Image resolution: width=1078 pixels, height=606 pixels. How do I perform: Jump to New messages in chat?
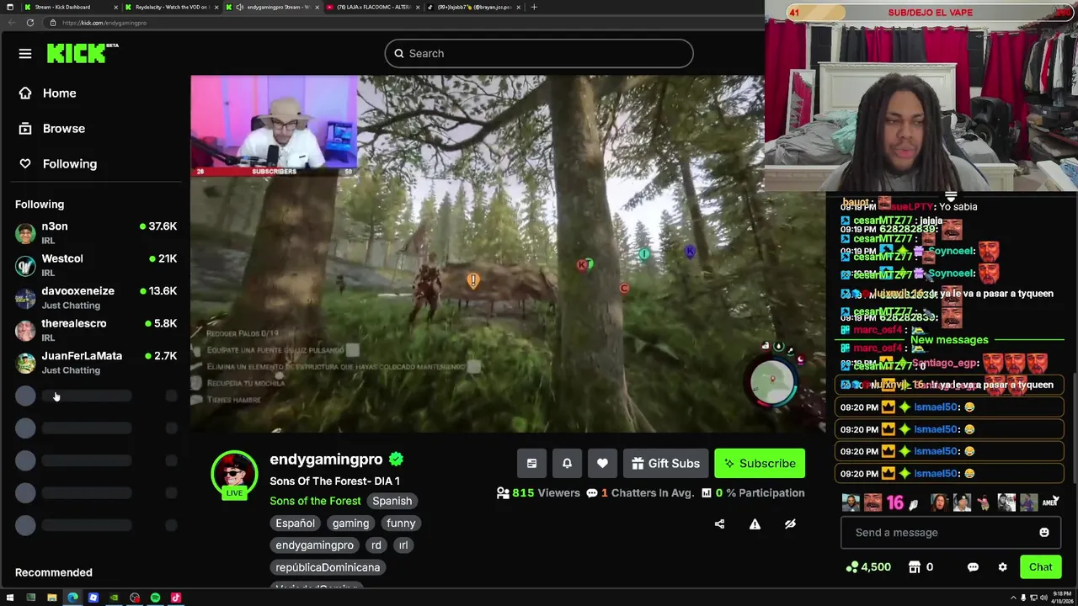(x=949, y=340)
